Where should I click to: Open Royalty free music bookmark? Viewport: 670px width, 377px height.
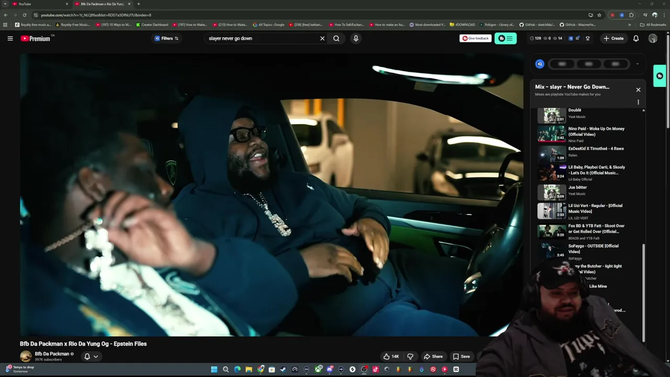click(33, 25)
